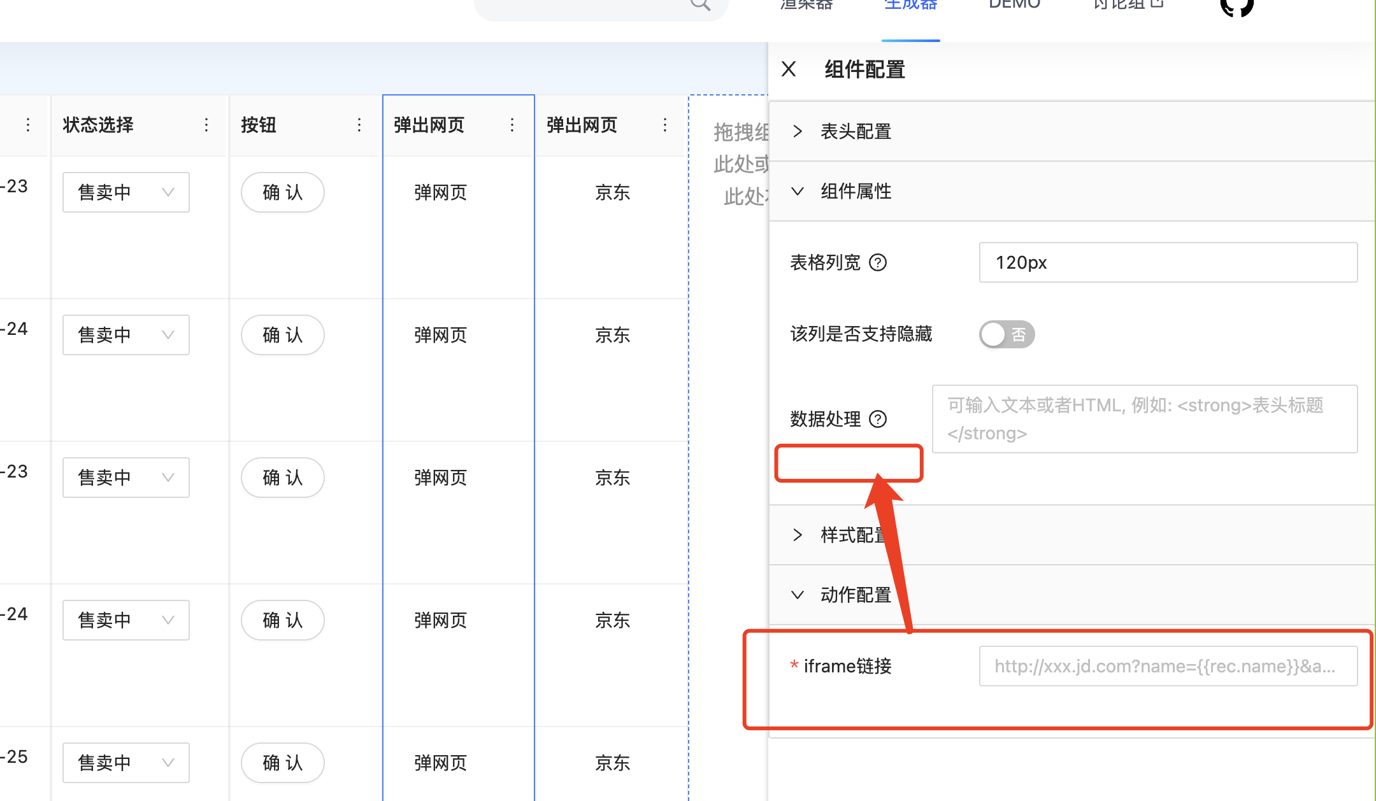Click the search magnifier icon
The height and width of the screenshot is (801, 1376).
[699, 5]
